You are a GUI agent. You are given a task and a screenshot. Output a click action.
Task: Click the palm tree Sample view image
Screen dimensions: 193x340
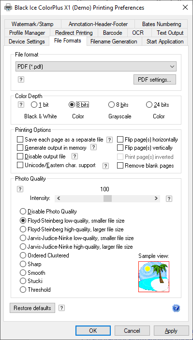[154, 276]
